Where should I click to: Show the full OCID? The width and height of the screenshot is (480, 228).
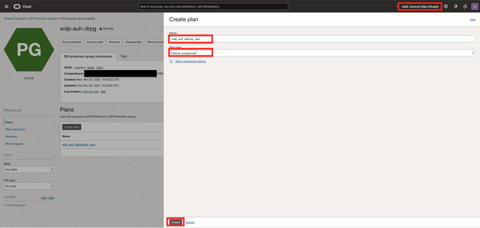tap(91, 67)
